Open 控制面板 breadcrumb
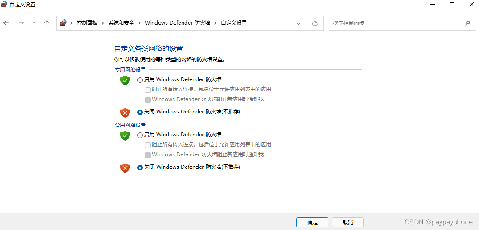This screenshot has width=479, height=230. click(87, 23)
